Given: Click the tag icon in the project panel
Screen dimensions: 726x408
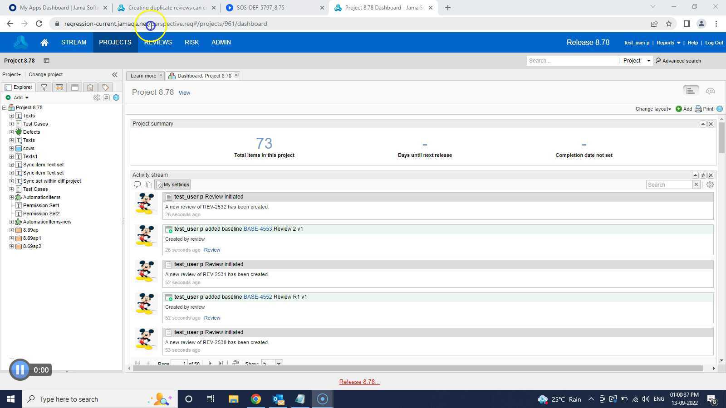Looking at the screenshot, I should click(106, 87).
